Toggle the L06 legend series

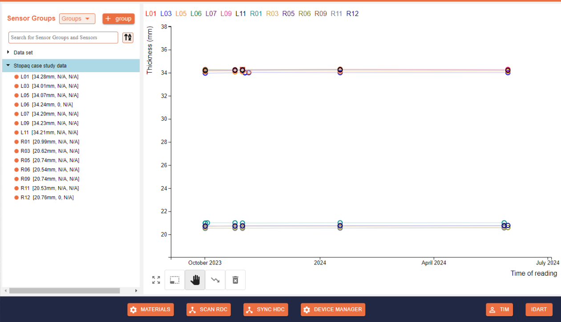click(196, 14)
